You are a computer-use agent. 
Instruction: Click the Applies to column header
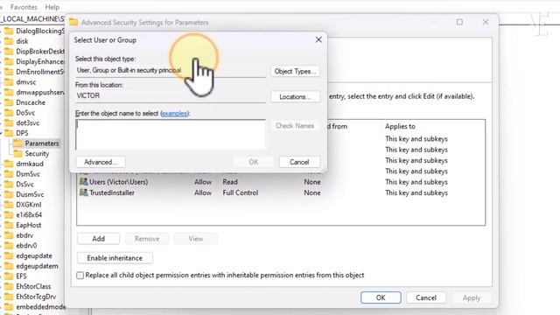400,126
